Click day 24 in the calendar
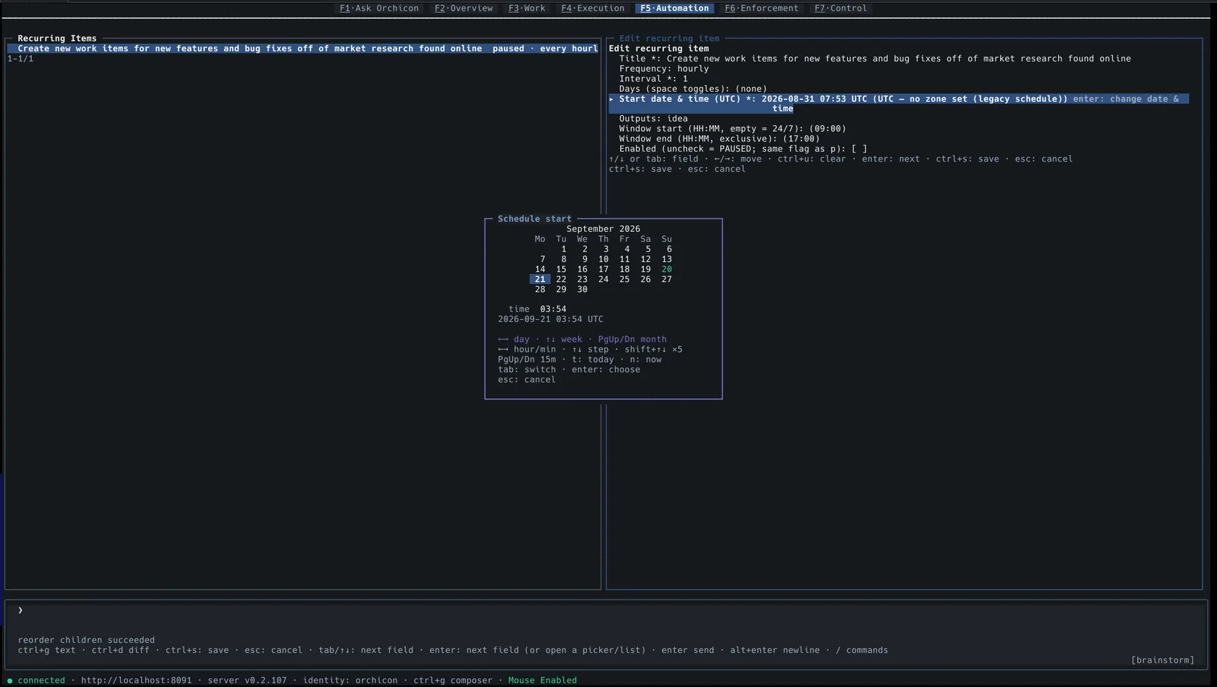 pos(603,279)
